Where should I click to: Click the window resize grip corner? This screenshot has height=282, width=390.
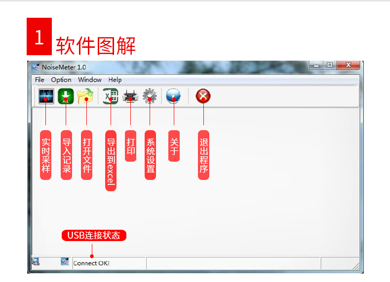(x=356, y=266)
